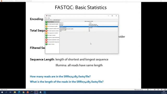Select Per sequence GC content module

(x=52, y=33)
